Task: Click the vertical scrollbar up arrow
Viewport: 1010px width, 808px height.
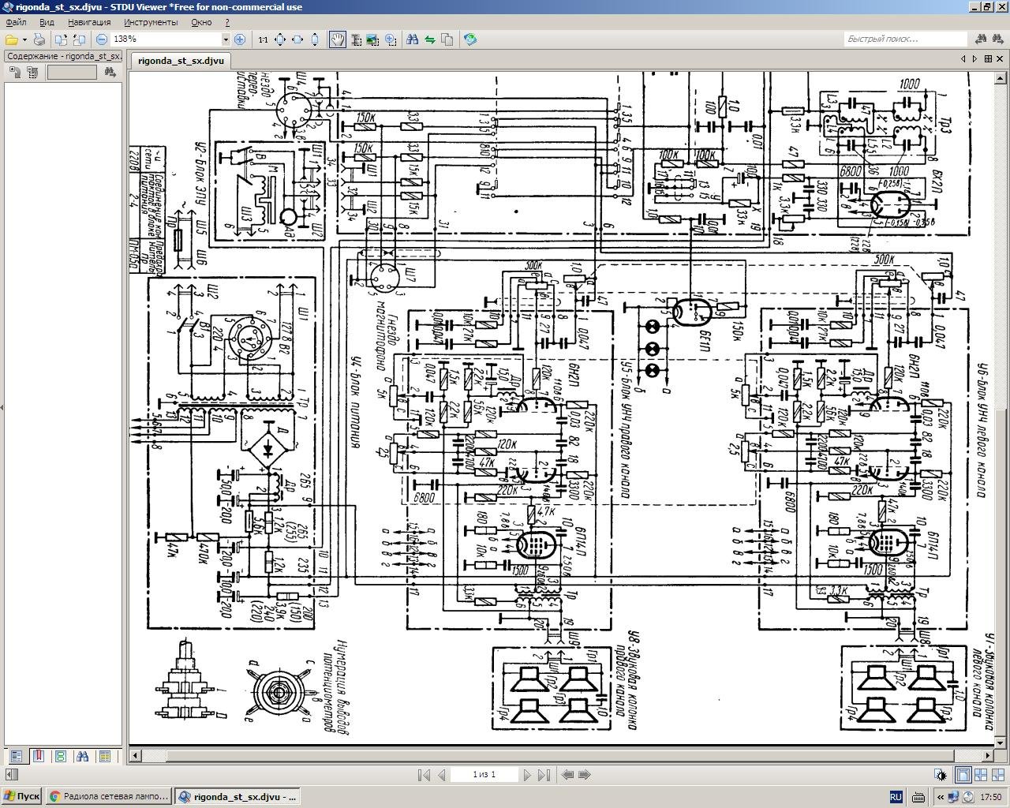Action: [1001, 77]
